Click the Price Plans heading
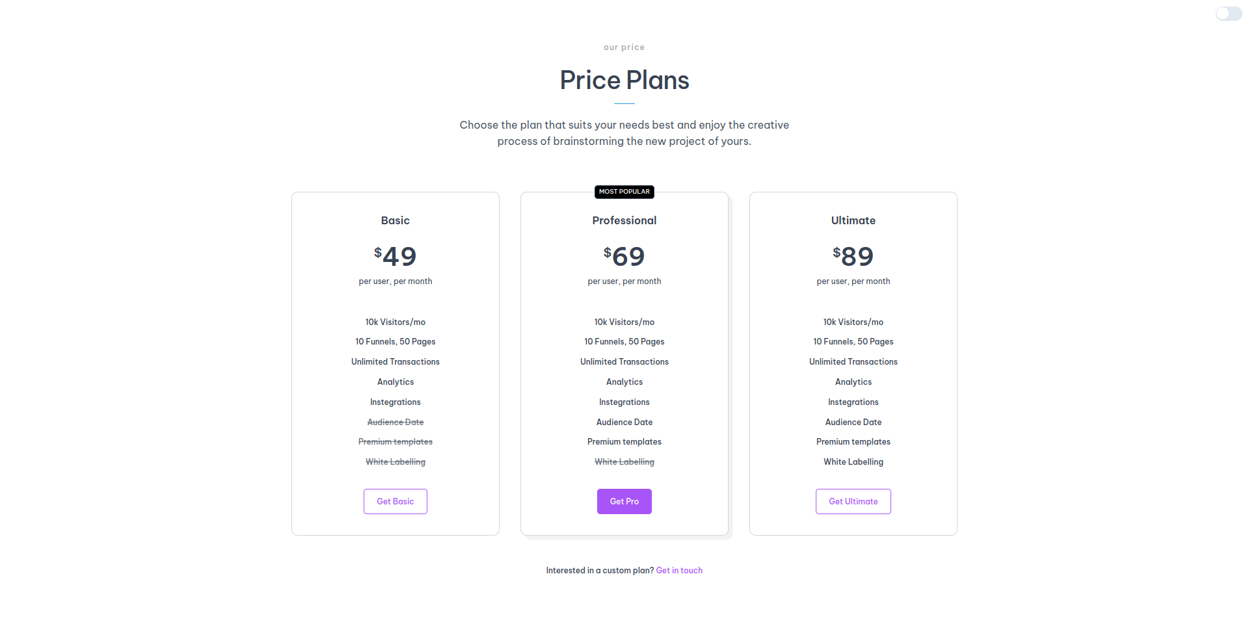Screen dimensions: 1249x637 [x=624, y=81]
